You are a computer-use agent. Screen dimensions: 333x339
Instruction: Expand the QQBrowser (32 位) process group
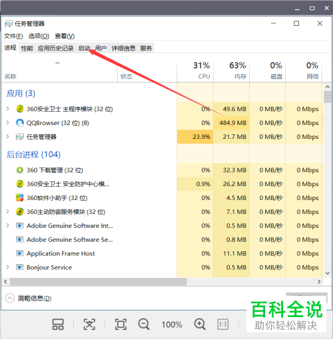point(8,122)
